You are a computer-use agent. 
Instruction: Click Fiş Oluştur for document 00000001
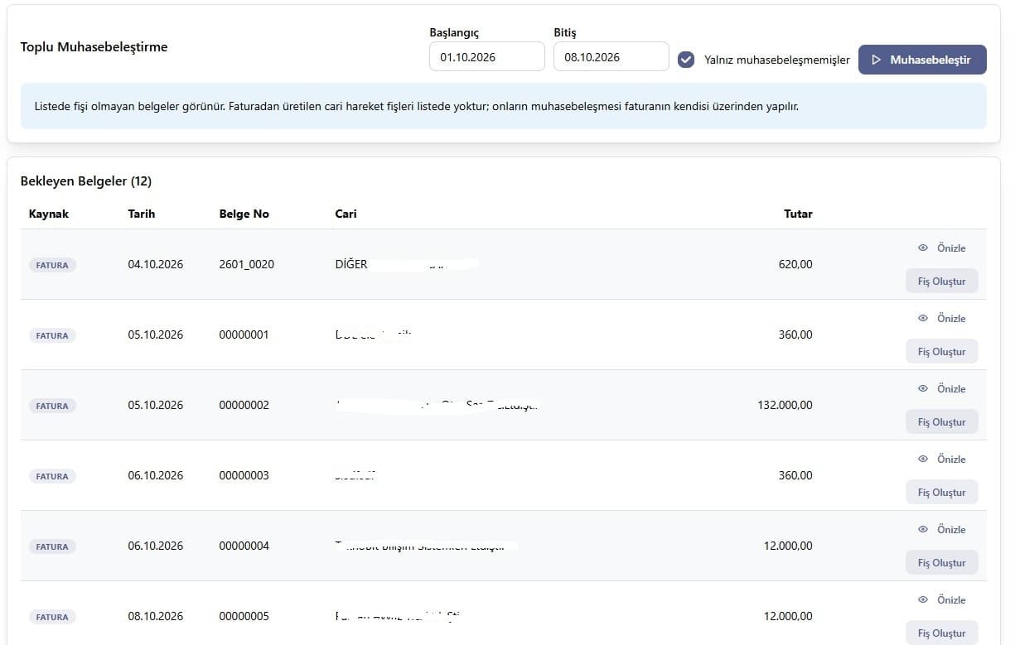pyautogui.click(x=941, y=352)
